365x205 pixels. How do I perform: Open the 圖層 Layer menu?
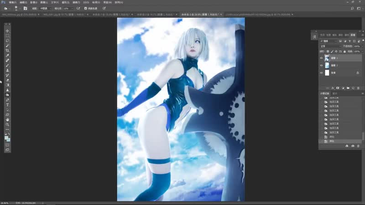44,2
